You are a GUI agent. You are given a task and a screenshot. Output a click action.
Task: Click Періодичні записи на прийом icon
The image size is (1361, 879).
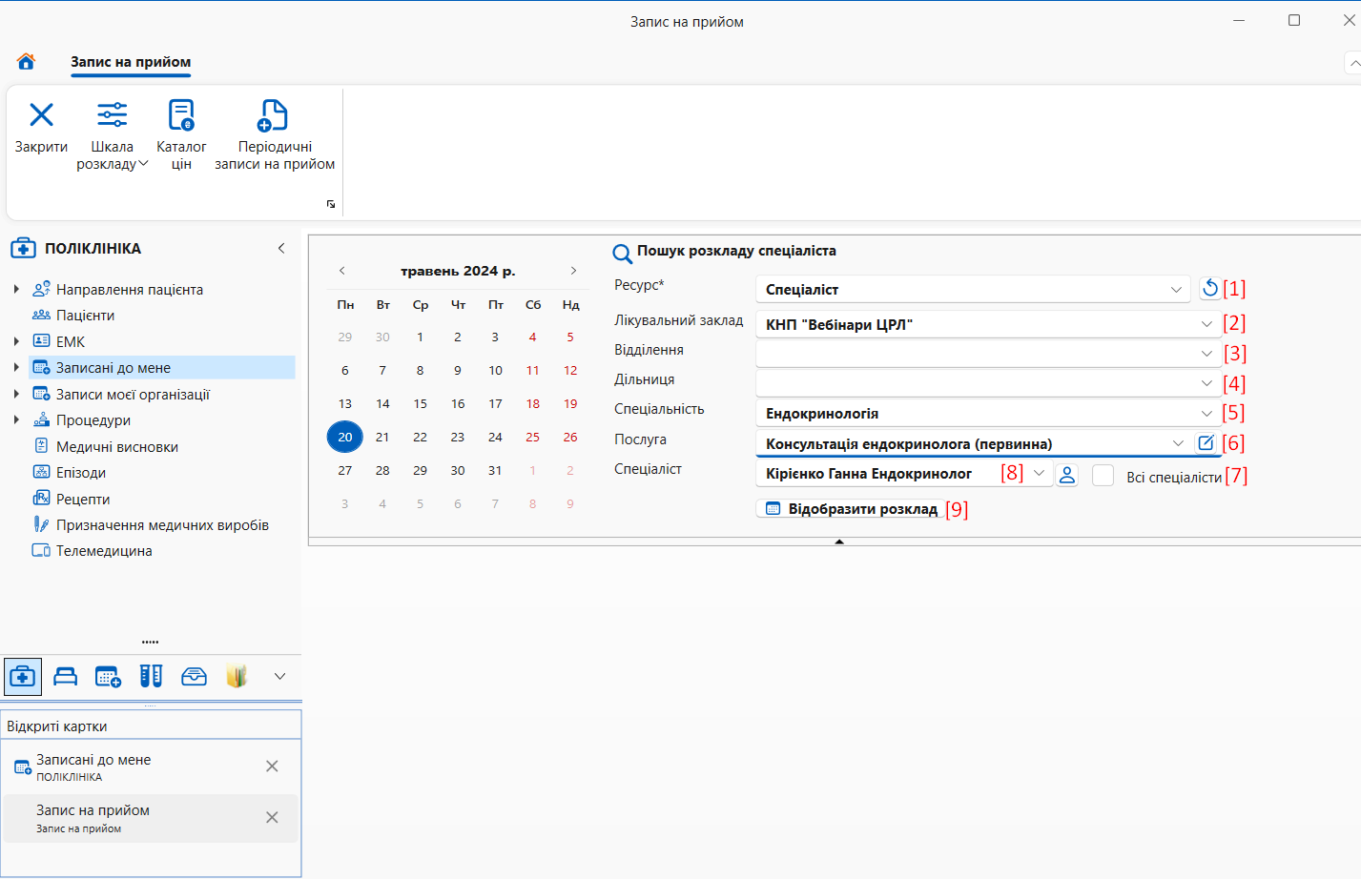click(274, 114)
